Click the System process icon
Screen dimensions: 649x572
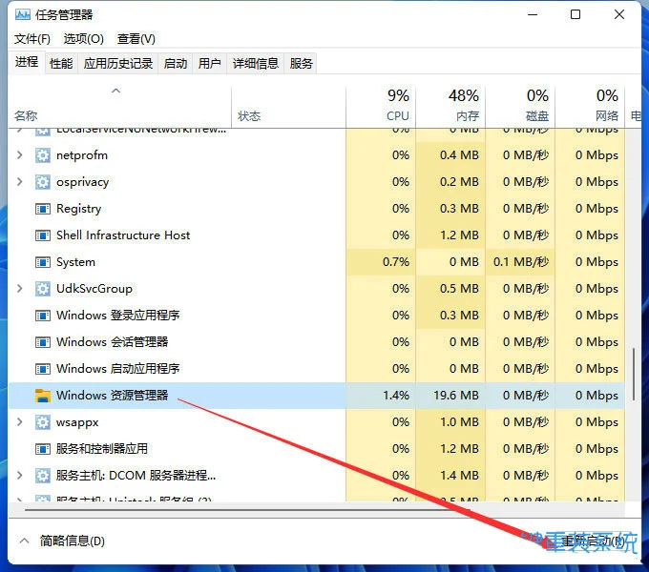click(x=43, y=262)
